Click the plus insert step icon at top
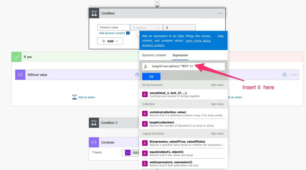The width and height of the screenshot is (306, 170). tap(157, 2)
